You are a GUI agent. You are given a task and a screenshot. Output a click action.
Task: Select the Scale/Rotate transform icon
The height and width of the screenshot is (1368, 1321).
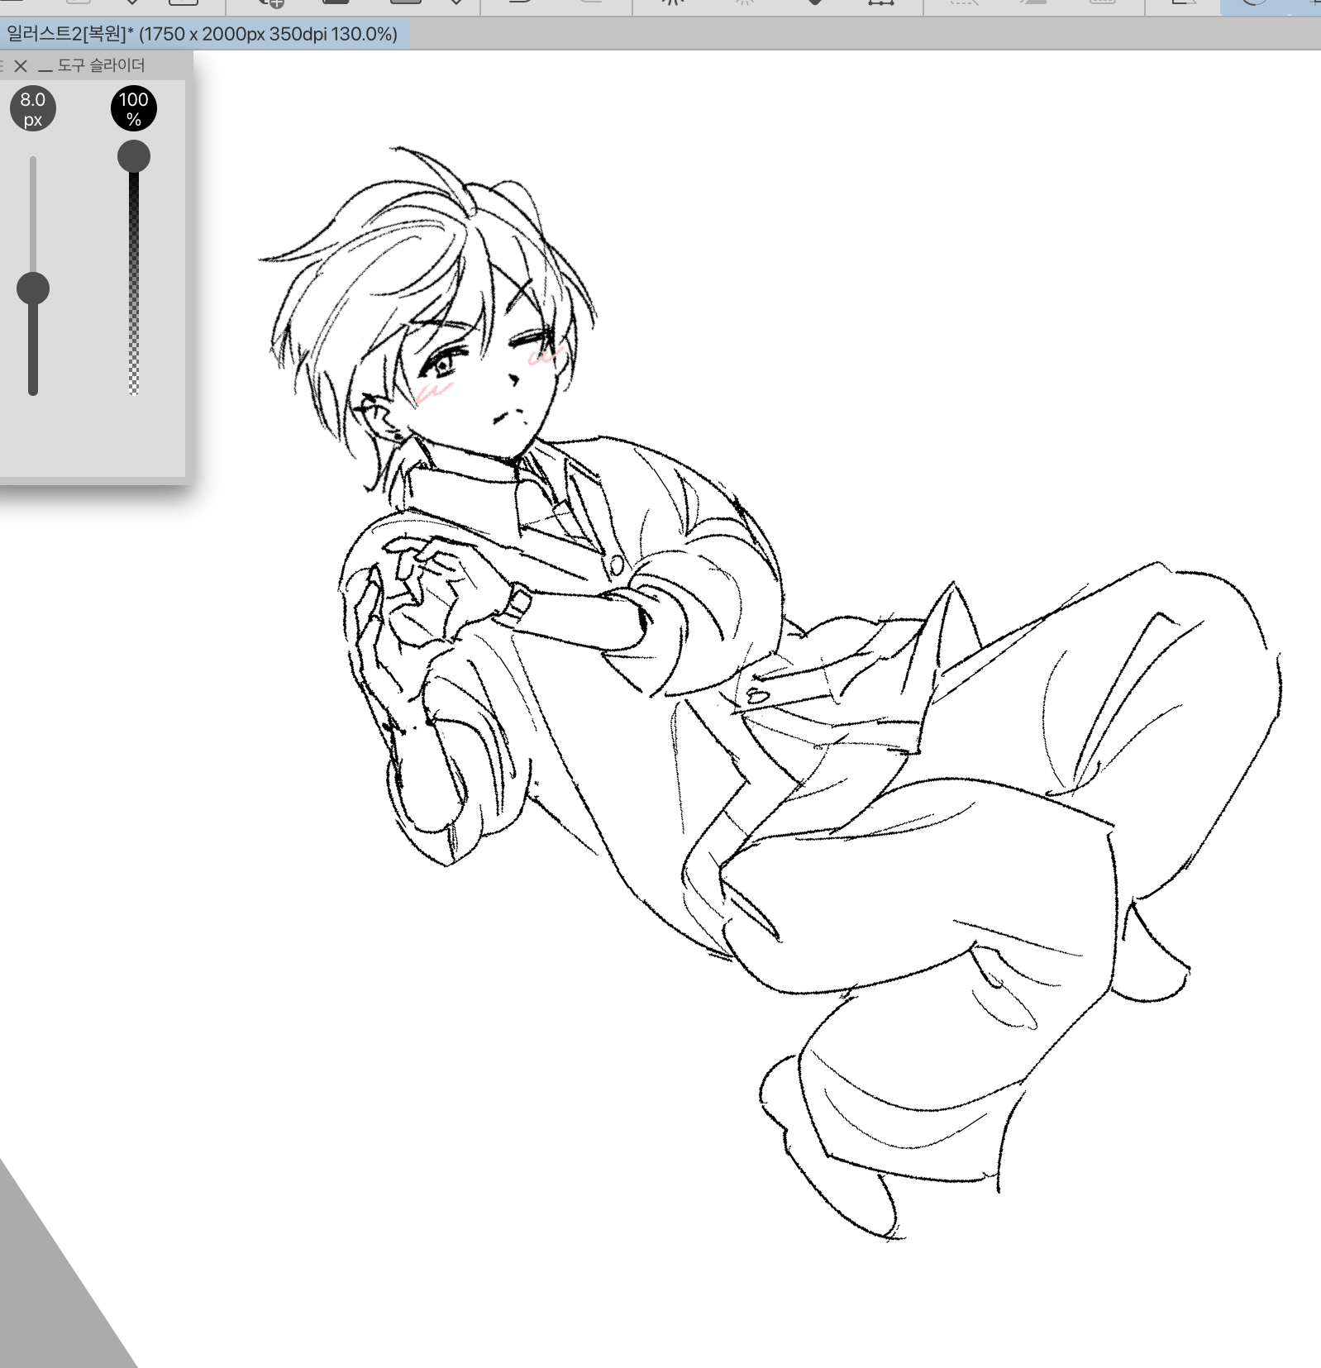click(880, 2)
